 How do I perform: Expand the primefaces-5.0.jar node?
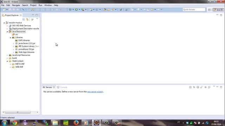pyautogui.click(x=14, y=49)
